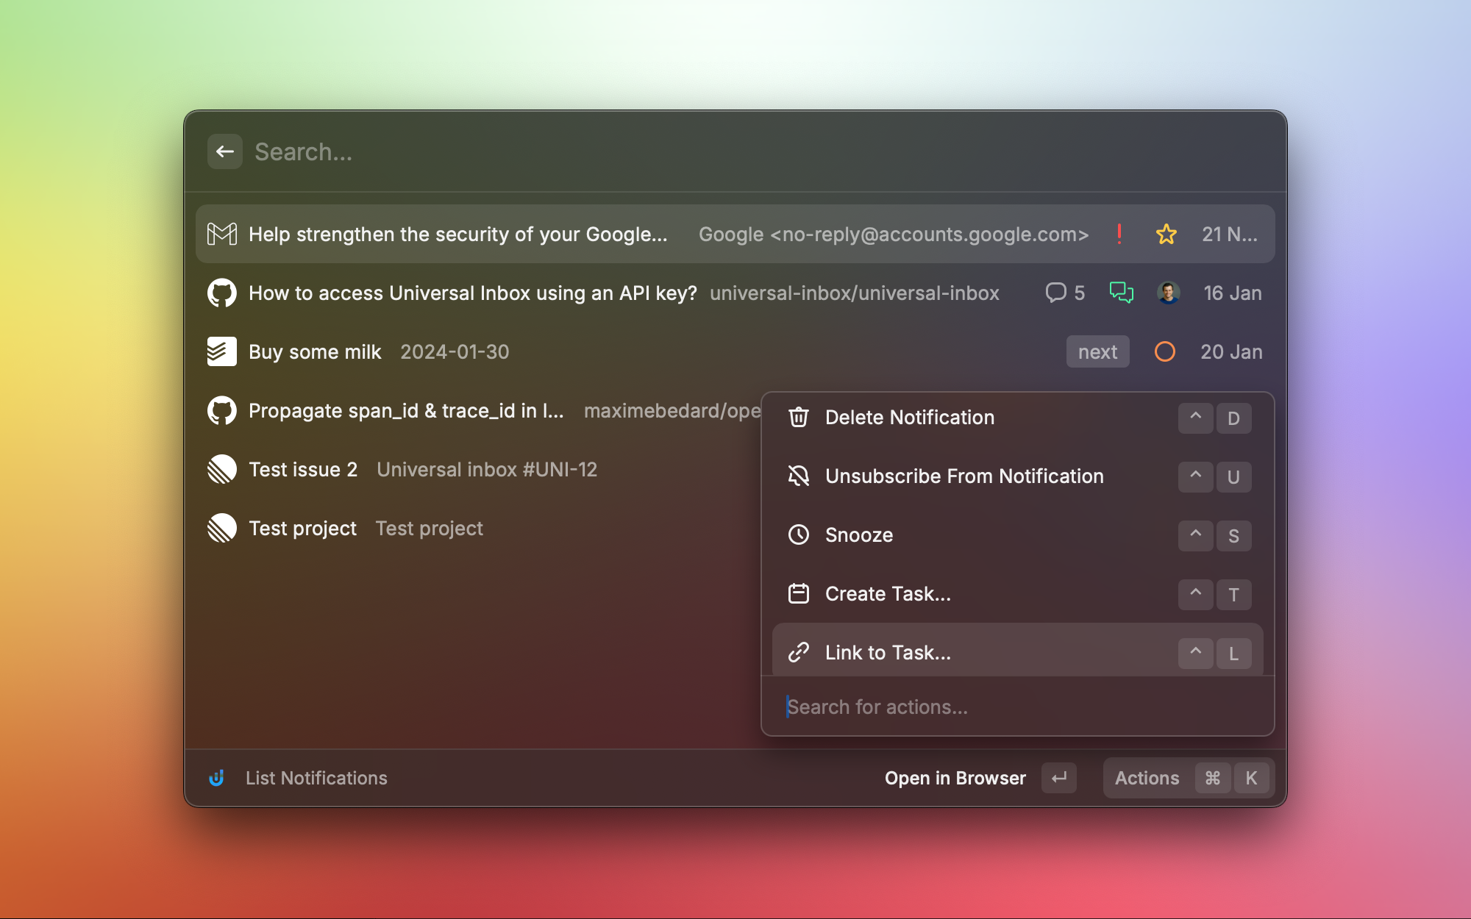
Task: Click the green discussion icon on the GitHub row
Action: point(1121,293)
